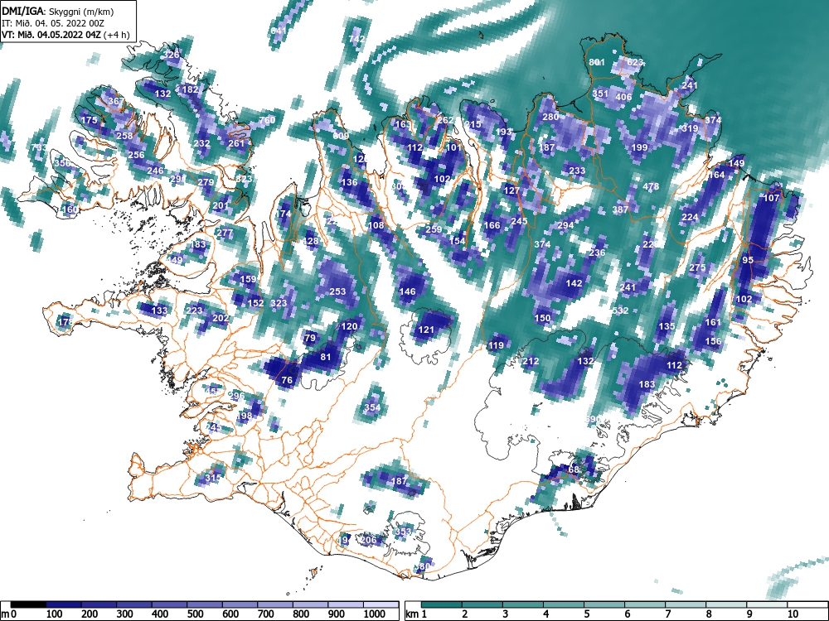The height and width of the screenshot is (621, 829).
Task: Select the map value 159
Action: pyautogui.click(x=248, y=279)
